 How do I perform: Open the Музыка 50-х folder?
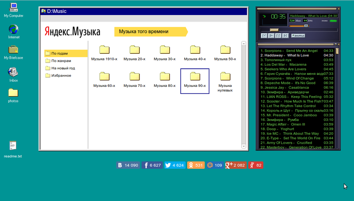tap(225, 53)
